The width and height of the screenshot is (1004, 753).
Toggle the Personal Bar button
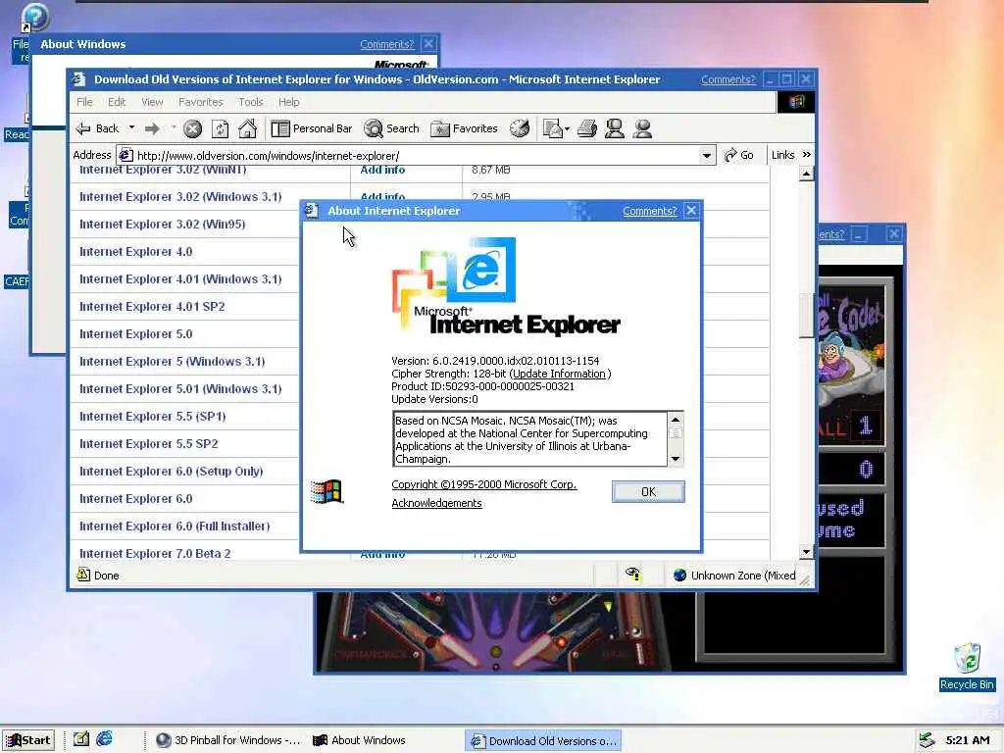pyautogui.click(x=311, y=128)
